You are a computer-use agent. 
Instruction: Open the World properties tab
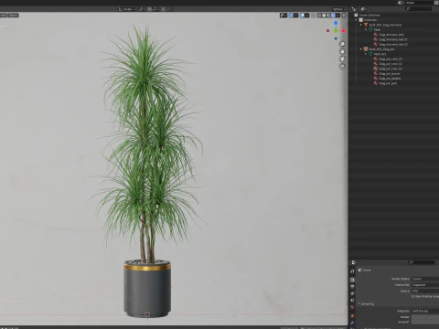[352, 308]
